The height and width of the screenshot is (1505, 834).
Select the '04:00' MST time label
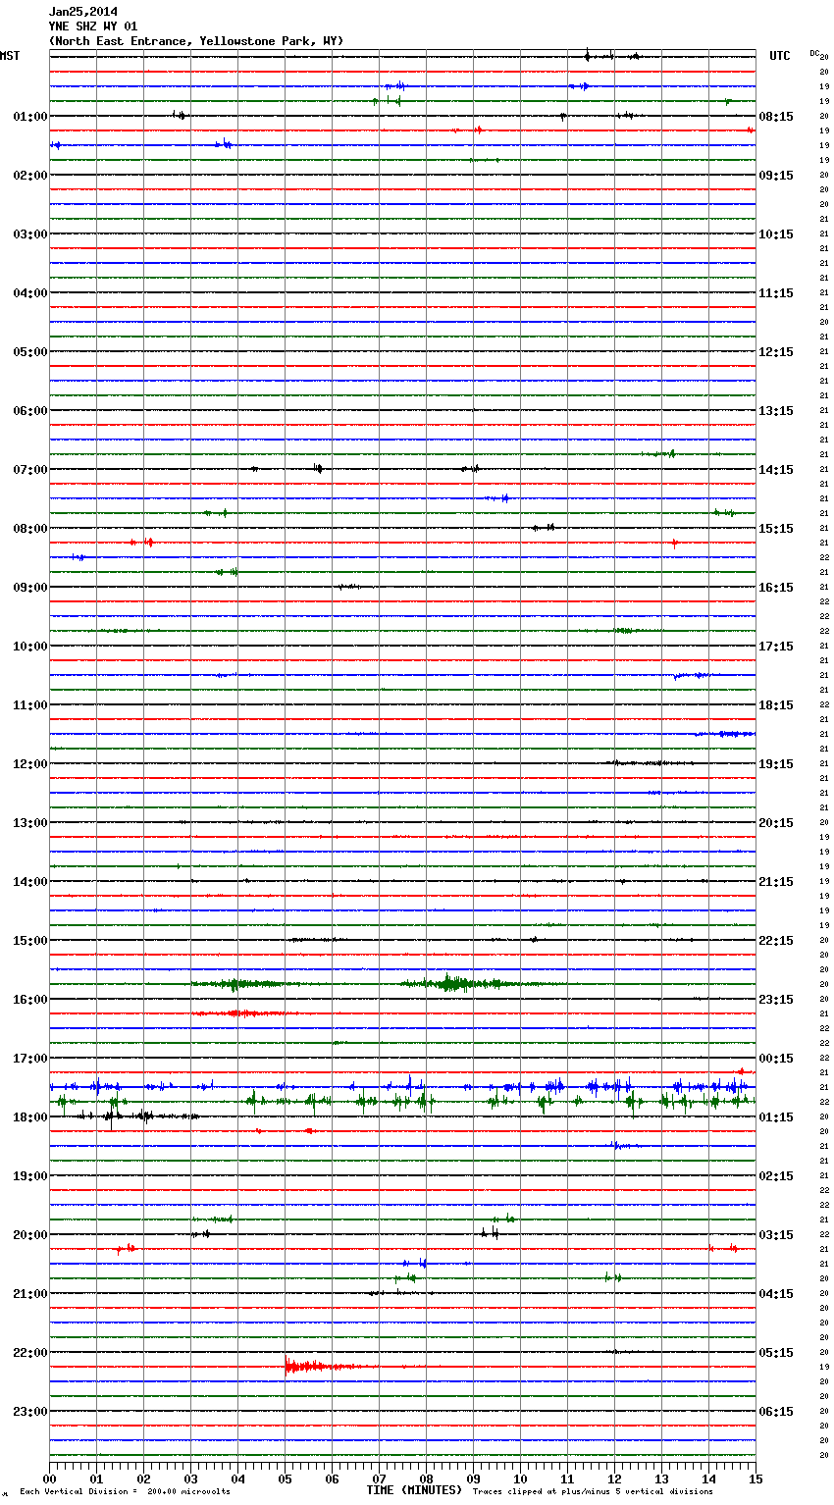(x=30, y=293)
